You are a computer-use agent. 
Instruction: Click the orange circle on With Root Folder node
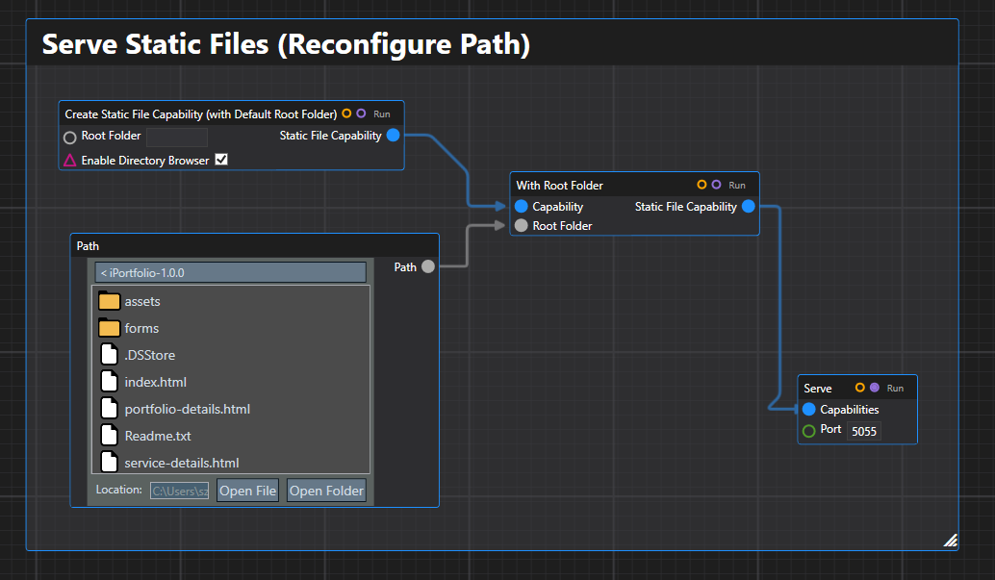[702, 185]
